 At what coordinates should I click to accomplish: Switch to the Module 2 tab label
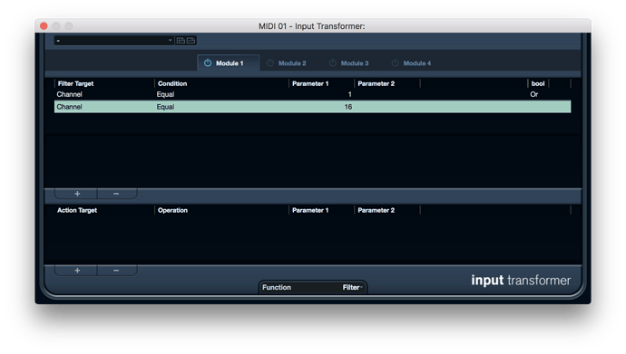(x=292, y=63)
